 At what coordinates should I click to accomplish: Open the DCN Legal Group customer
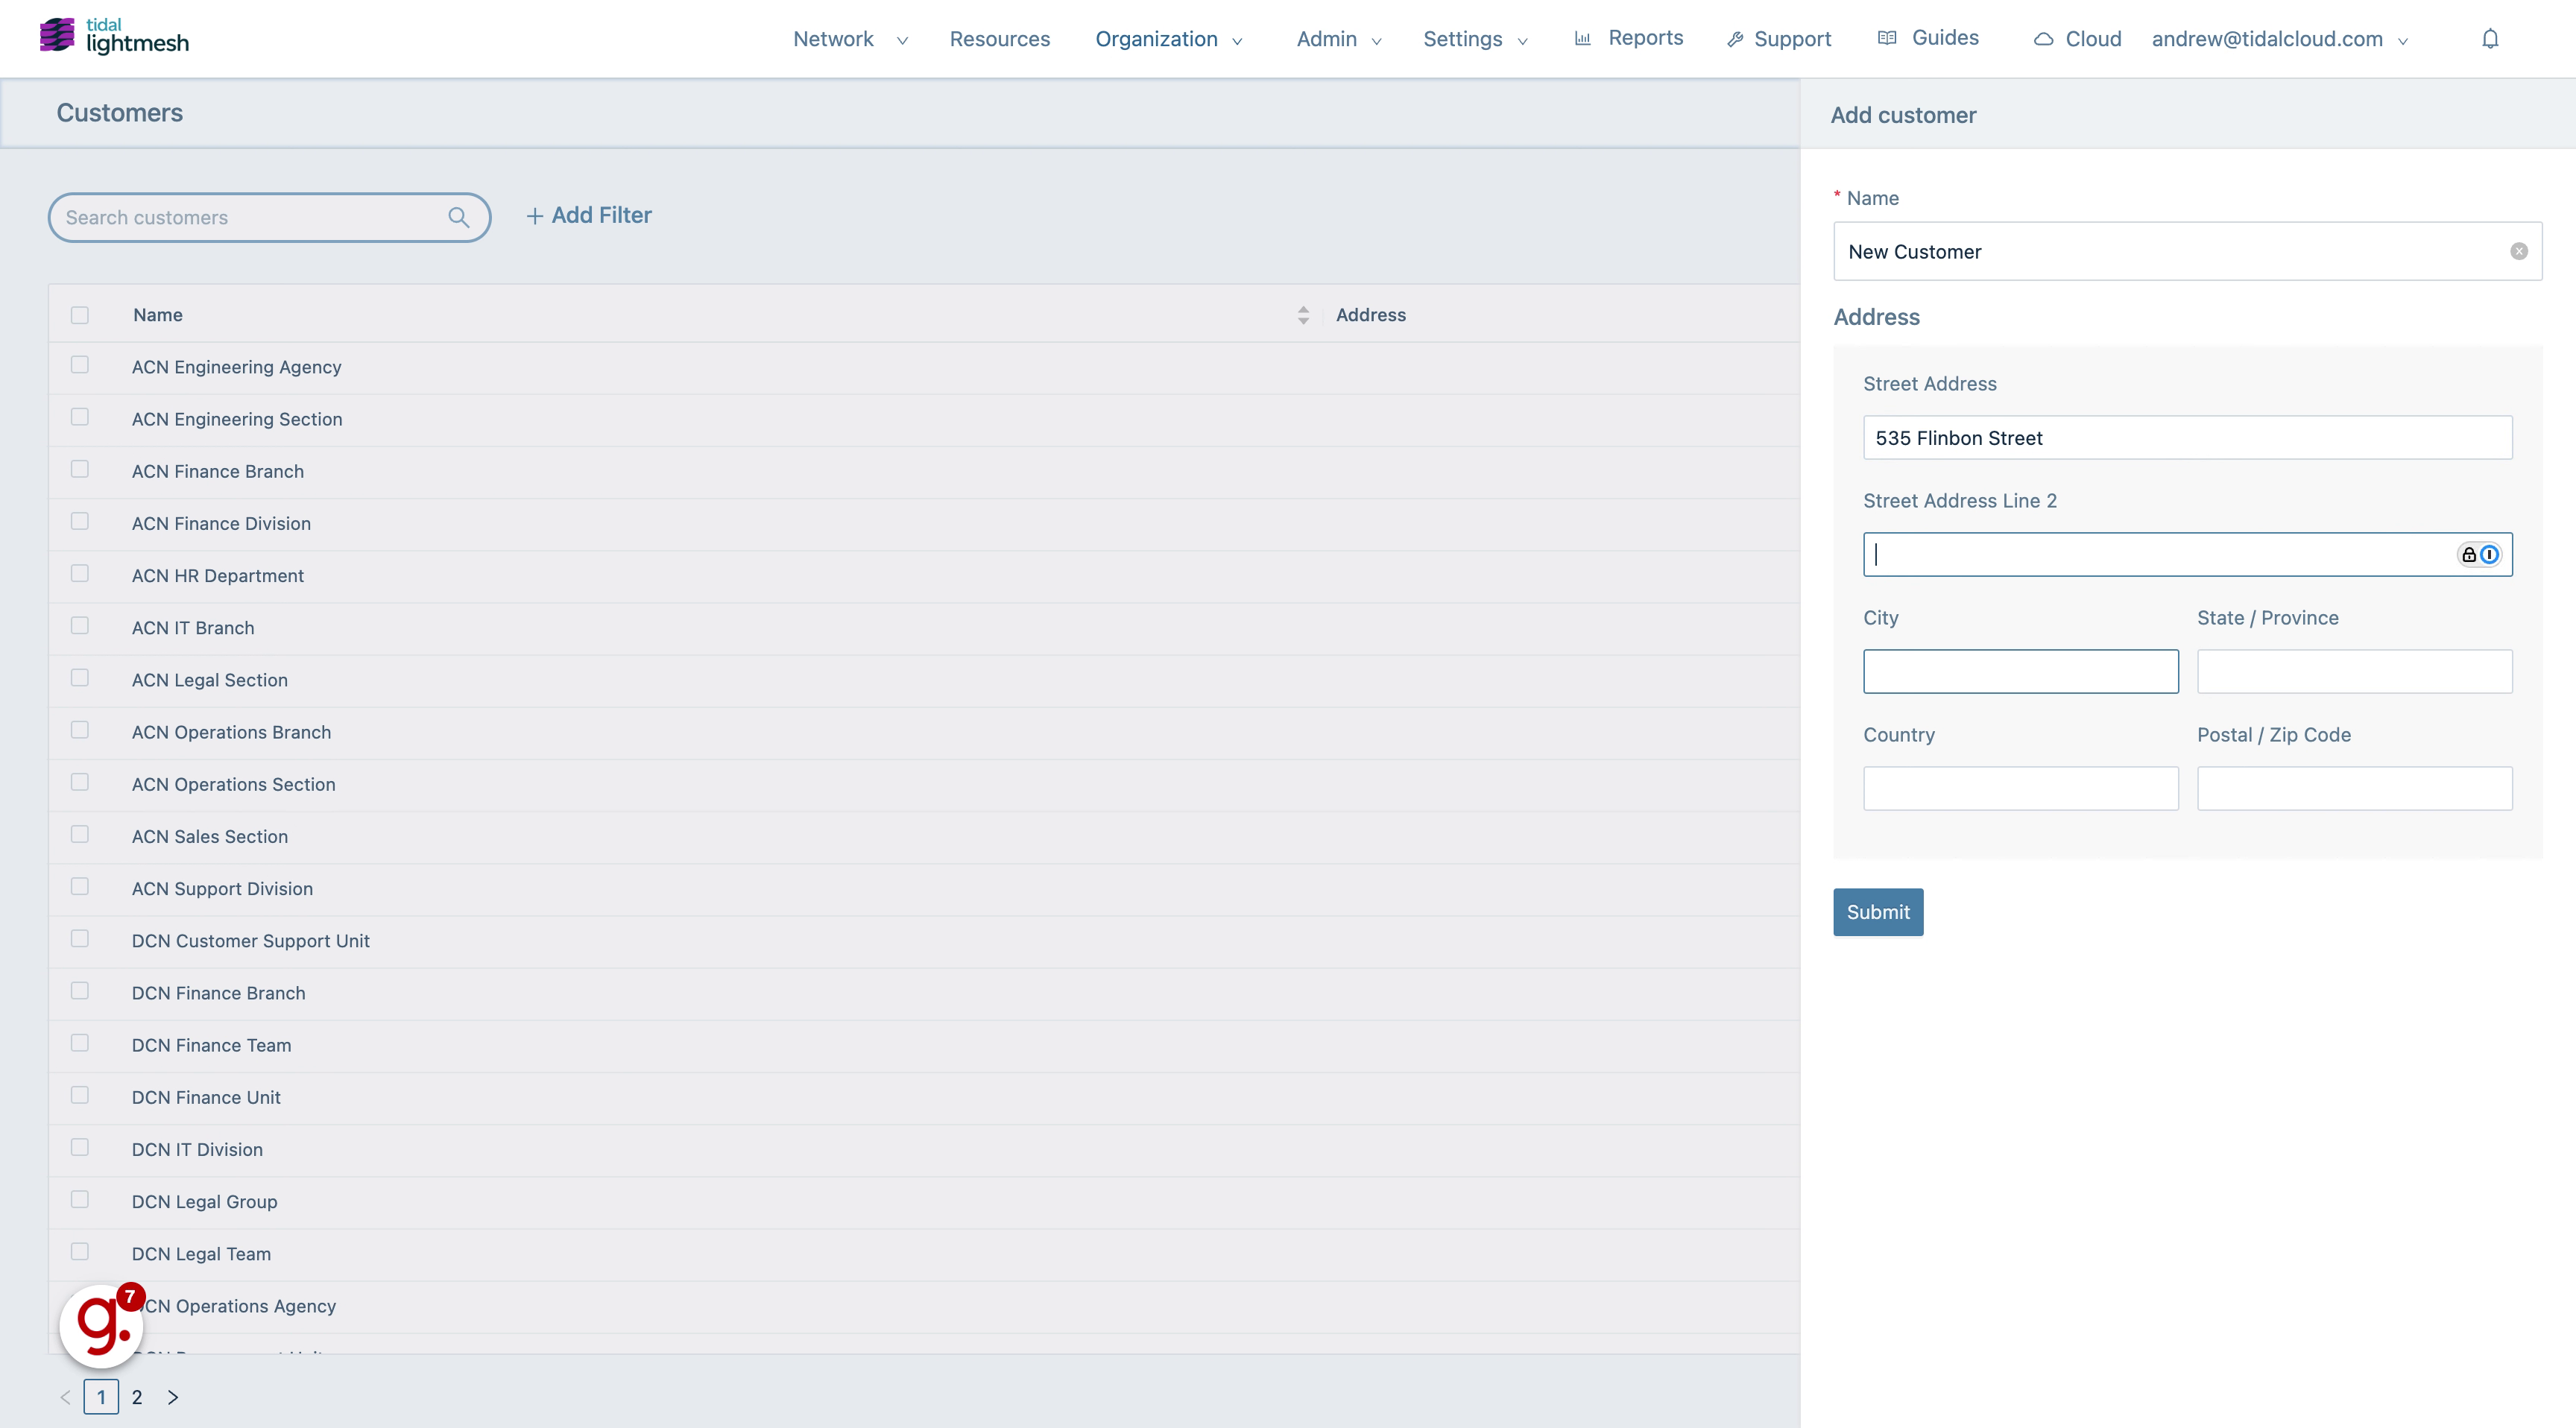tap(204, 1201)
